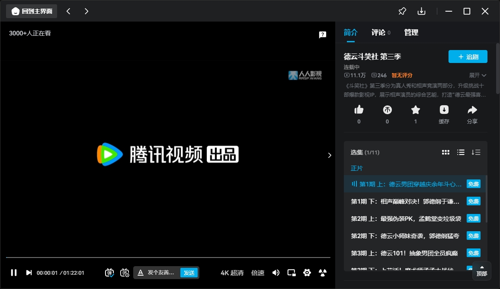
Task: Pin the window on top
Action: pyautogui.click(x=402, y=11)
